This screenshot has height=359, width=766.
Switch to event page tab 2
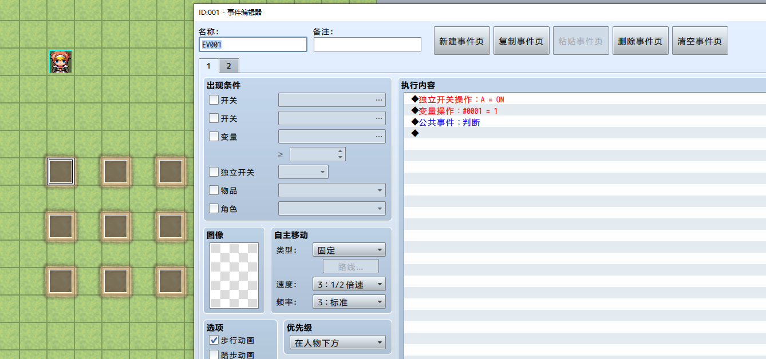coord(228,66)
